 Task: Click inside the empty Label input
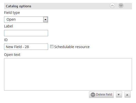point(26,33)
